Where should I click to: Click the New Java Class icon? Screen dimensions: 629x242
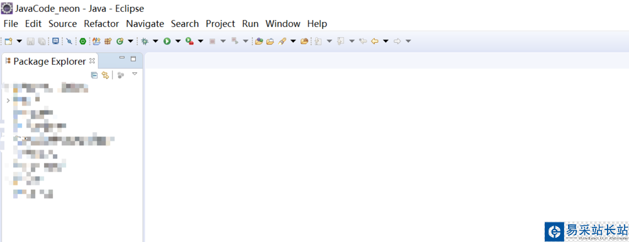[x=120, y=41]
